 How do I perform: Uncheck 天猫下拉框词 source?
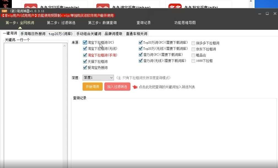coord(85,62)
